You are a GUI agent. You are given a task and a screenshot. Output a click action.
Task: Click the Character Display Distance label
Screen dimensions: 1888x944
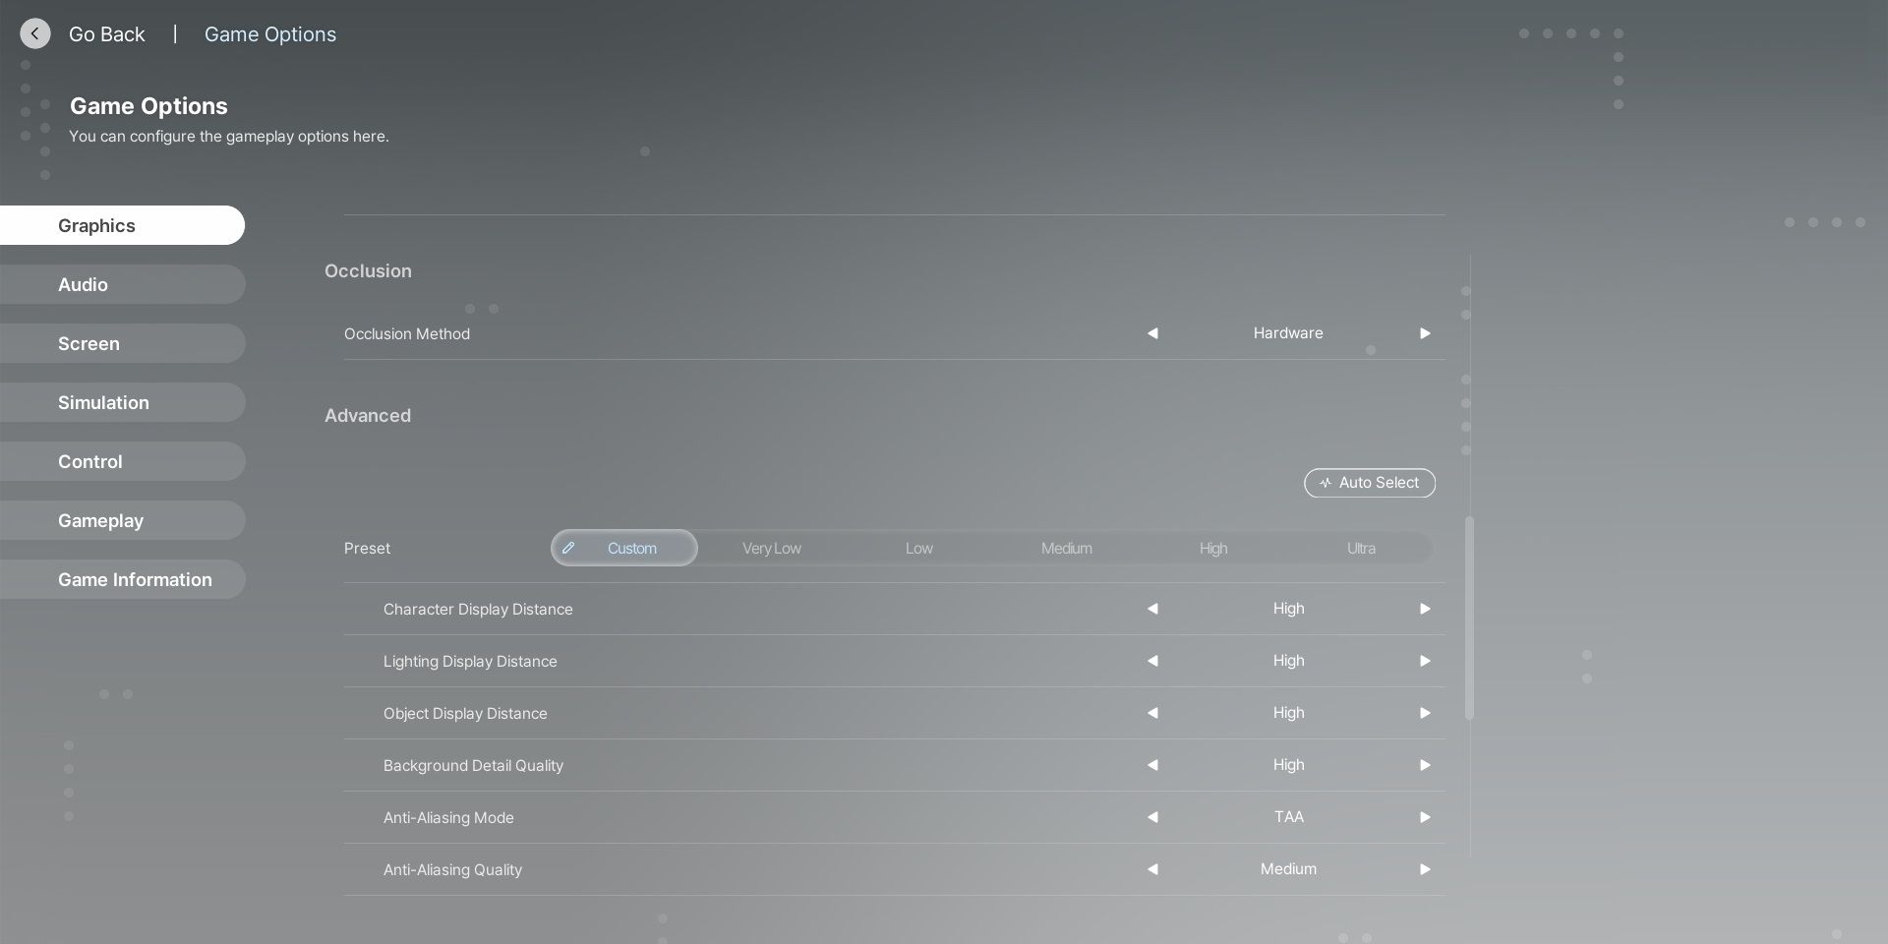(478, 610)
